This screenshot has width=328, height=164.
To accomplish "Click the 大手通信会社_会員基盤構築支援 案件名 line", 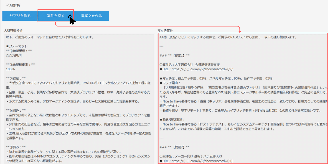I will (190, 64).
